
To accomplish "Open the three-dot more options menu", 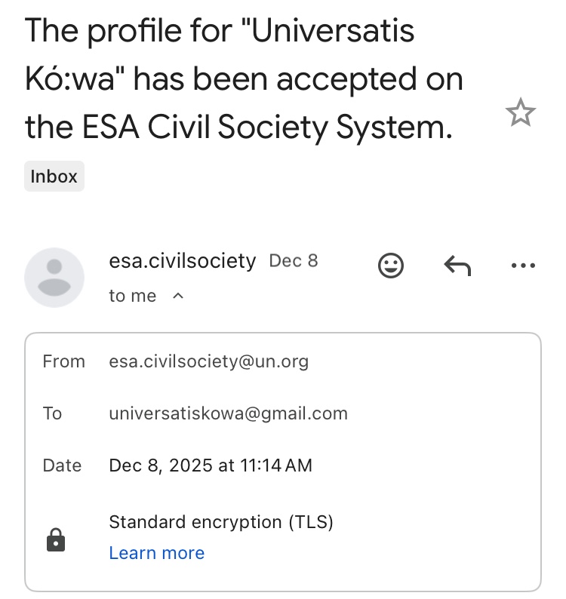I will point(522,265).
